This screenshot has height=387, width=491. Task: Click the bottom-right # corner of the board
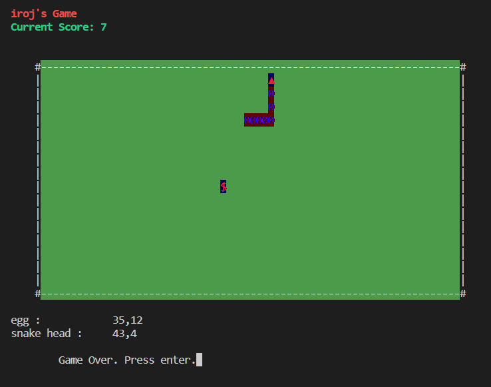(x=463, y=294)
